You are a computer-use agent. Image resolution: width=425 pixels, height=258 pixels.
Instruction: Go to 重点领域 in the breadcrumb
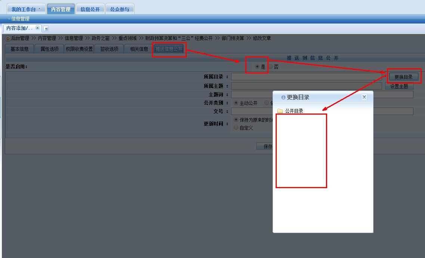point(127,38)
